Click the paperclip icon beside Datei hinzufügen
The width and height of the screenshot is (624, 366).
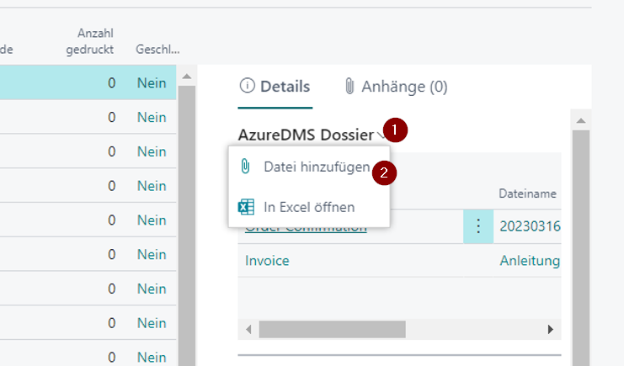[x=245, y=167]
